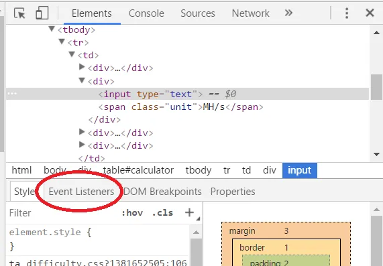Click the last div crumb before input
Screen dimensions: 383x266
point(270,170)
